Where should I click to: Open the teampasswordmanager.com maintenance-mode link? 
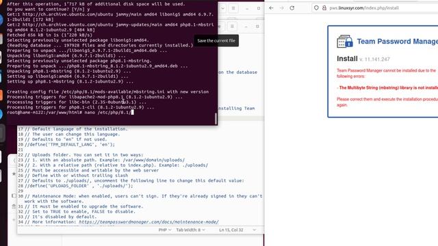(149, 222)
